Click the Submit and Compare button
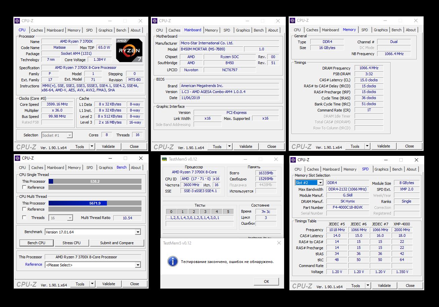 117,243
